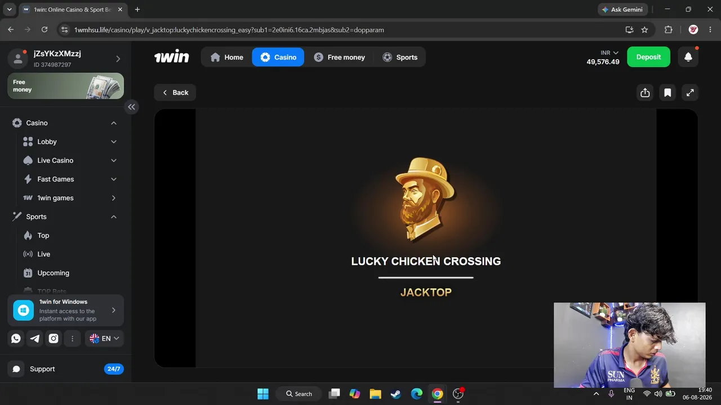721x405 pixels.
Task: Open Telegram channel icon in sidebar
Action: click(35, 339)
